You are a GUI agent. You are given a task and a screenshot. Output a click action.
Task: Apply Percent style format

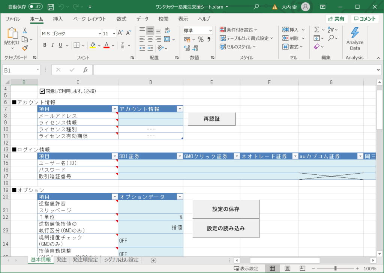tap(201, 39)
